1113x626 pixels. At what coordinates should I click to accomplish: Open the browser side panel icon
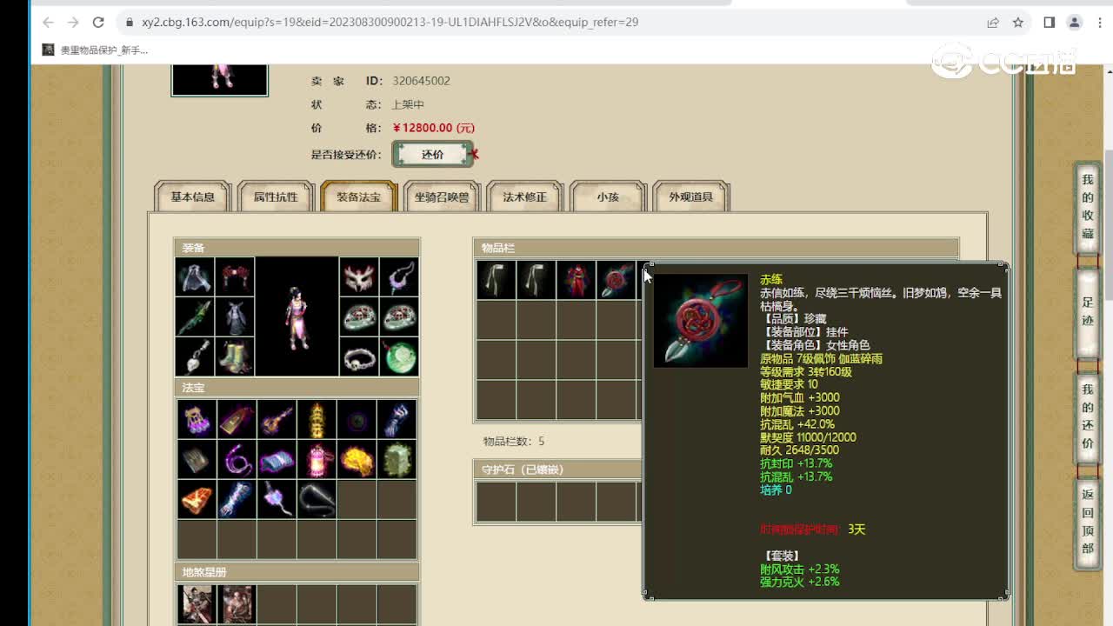pos(1050,23)
